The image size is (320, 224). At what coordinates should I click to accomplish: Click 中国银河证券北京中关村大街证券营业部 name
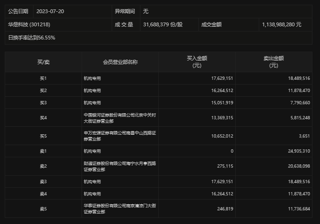(x=120, y=118)
